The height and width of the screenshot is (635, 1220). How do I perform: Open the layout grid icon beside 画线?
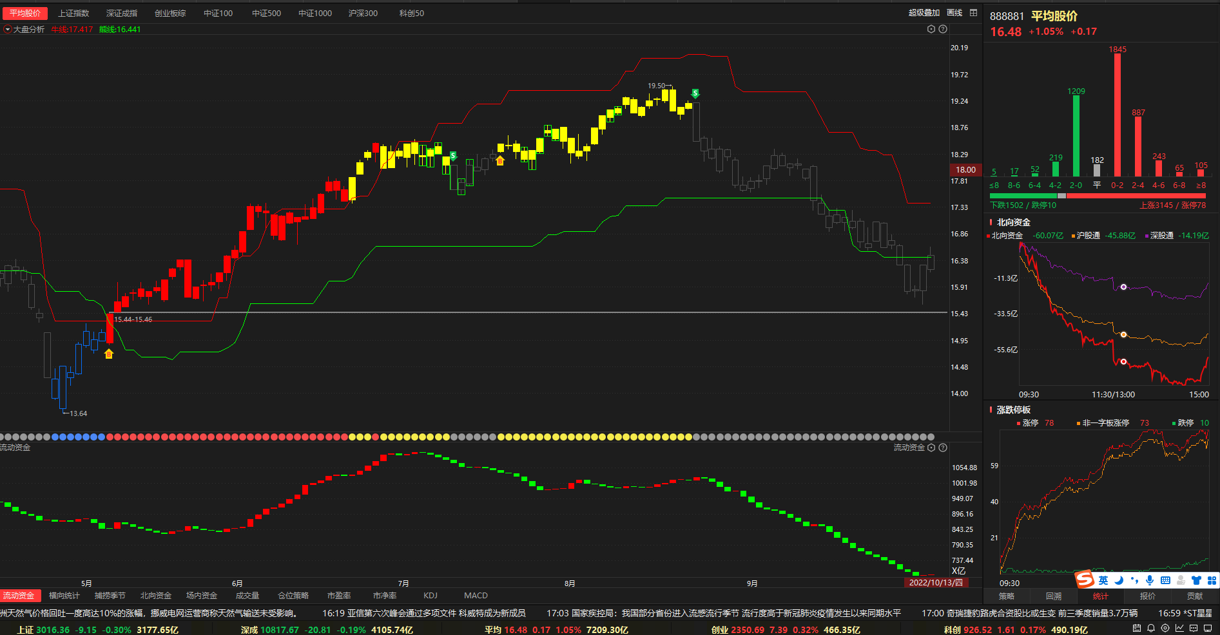(x=973, y=13)
